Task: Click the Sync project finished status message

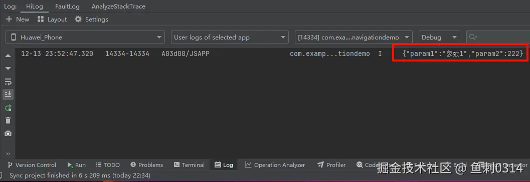Action: (x=80, y=175)
